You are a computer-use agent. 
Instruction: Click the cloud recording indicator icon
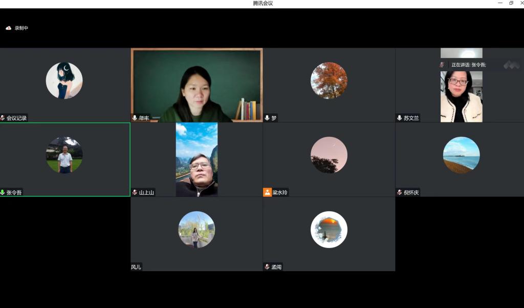point(8,28)
